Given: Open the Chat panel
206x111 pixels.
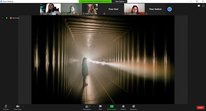Looking at the screenshot, I should (x=100, y=107).
